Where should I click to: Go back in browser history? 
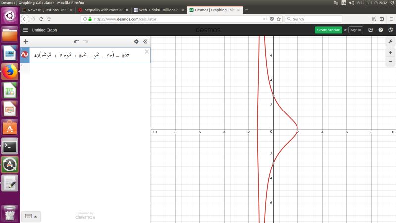point(25,19)
